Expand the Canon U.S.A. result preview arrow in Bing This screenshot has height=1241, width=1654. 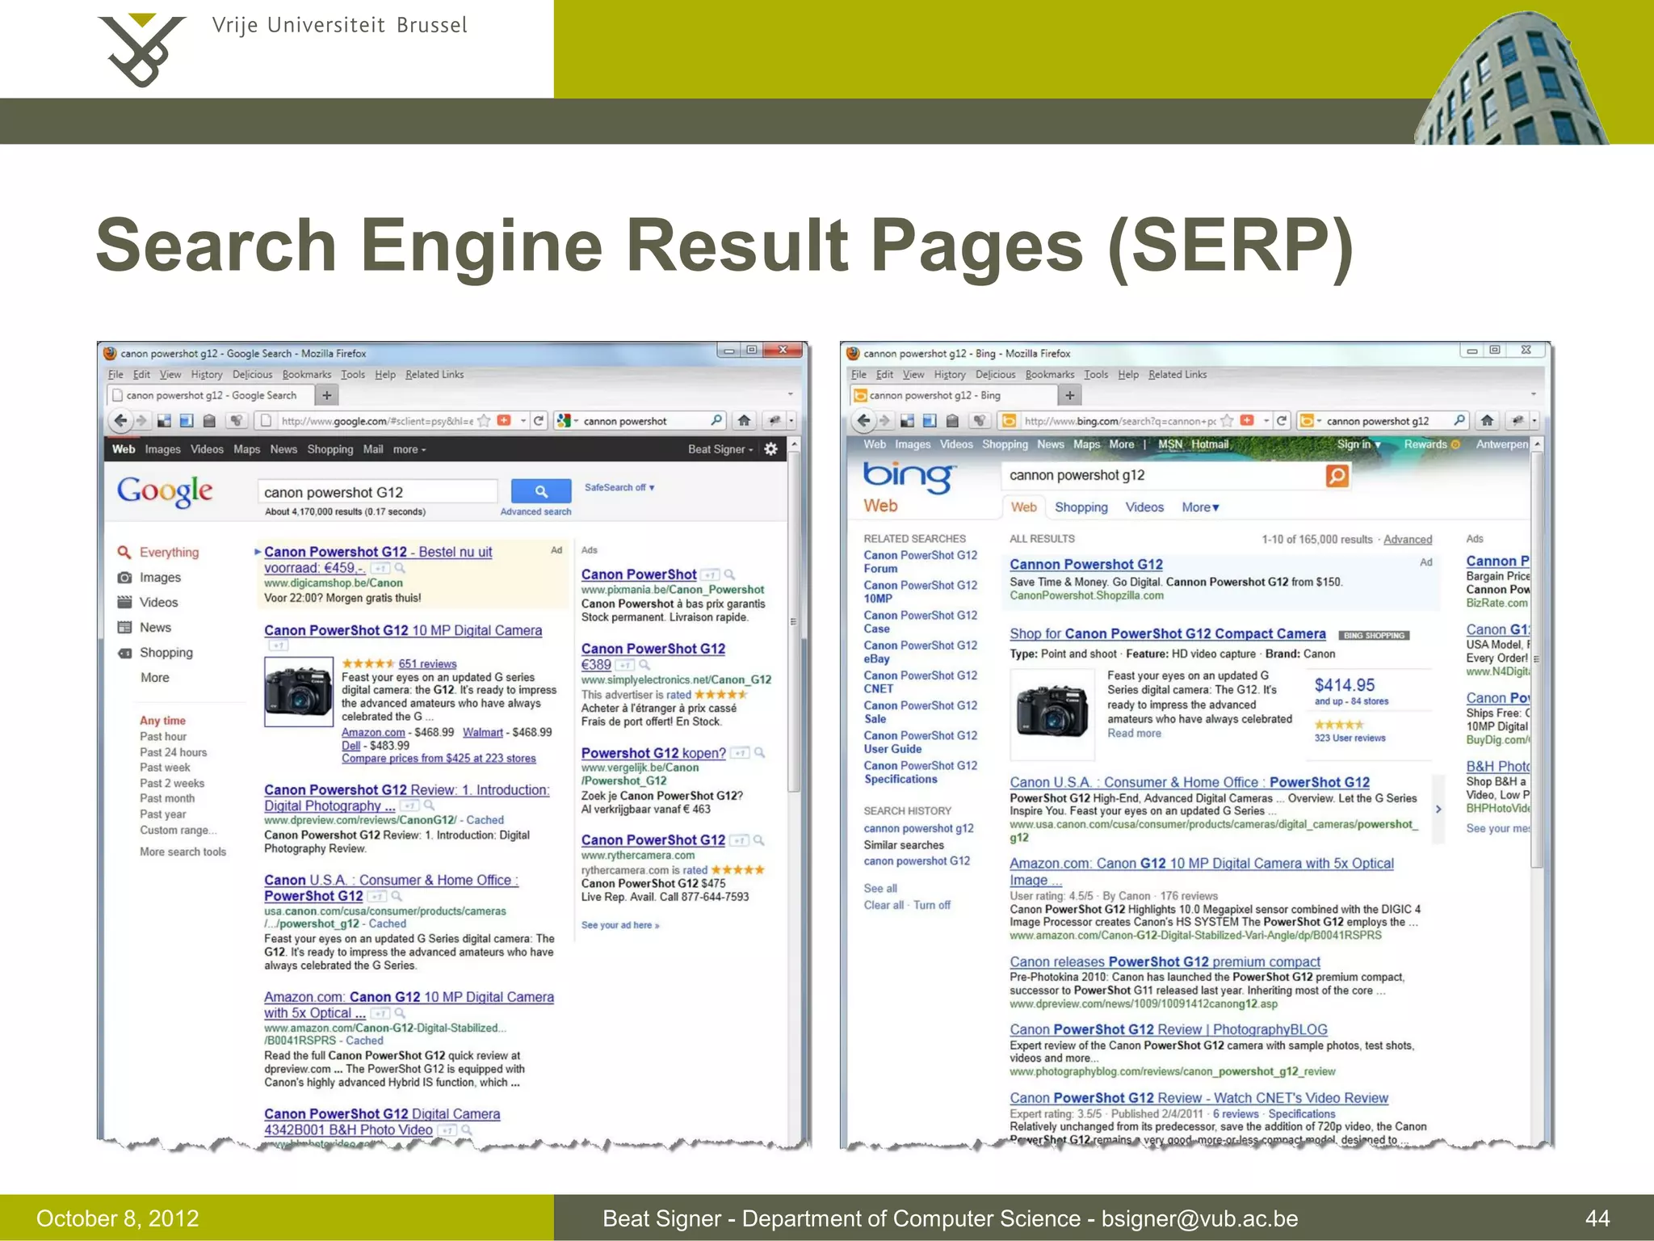pos(1438,810)
